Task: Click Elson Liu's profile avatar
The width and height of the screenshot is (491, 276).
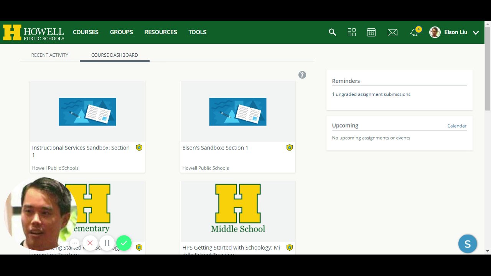Action: coord(435,32)
